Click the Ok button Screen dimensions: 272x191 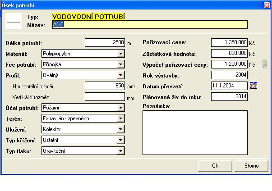[215, 166]
